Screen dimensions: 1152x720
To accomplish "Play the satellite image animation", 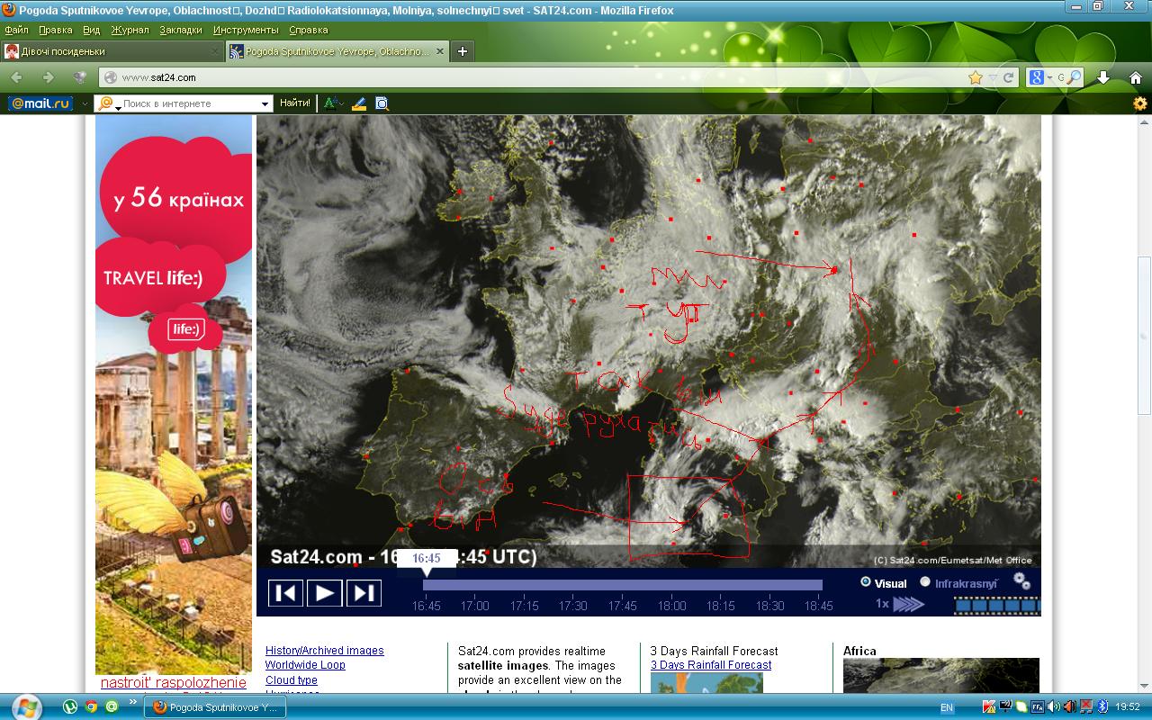I will pyautogui.click(x=325, y=593).
